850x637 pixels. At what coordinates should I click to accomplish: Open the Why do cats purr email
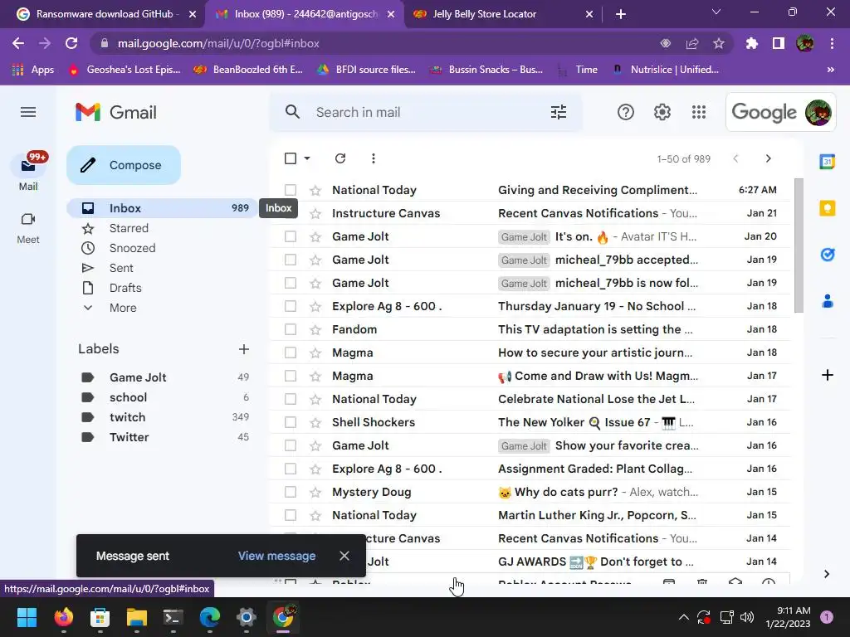(530, 493)
